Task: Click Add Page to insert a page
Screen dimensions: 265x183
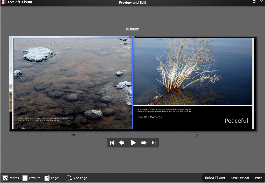Action: click(x=77, y=178)
